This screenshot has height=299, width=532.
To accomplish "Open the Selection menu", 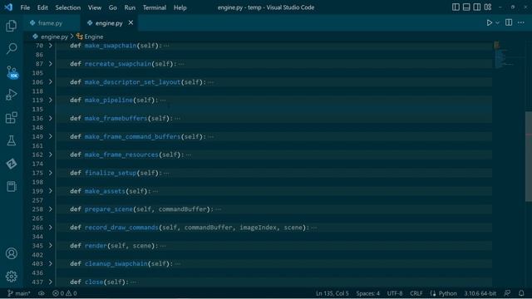I will [x=68, y=7].
